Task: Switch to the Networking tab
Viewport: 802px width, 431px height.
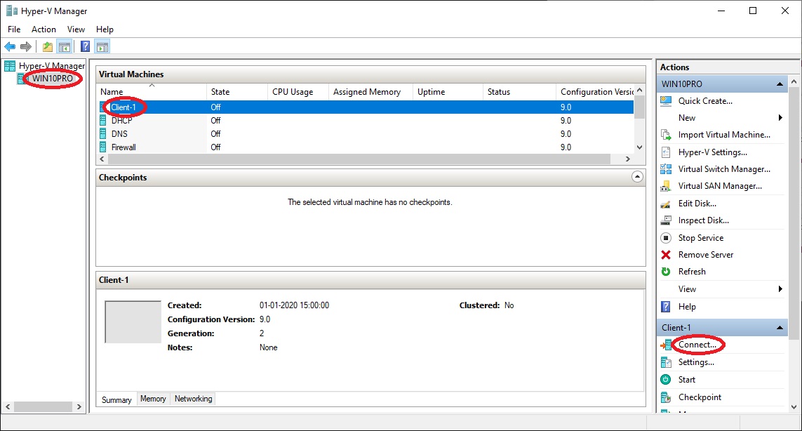Action: click(x=194, y=399)
